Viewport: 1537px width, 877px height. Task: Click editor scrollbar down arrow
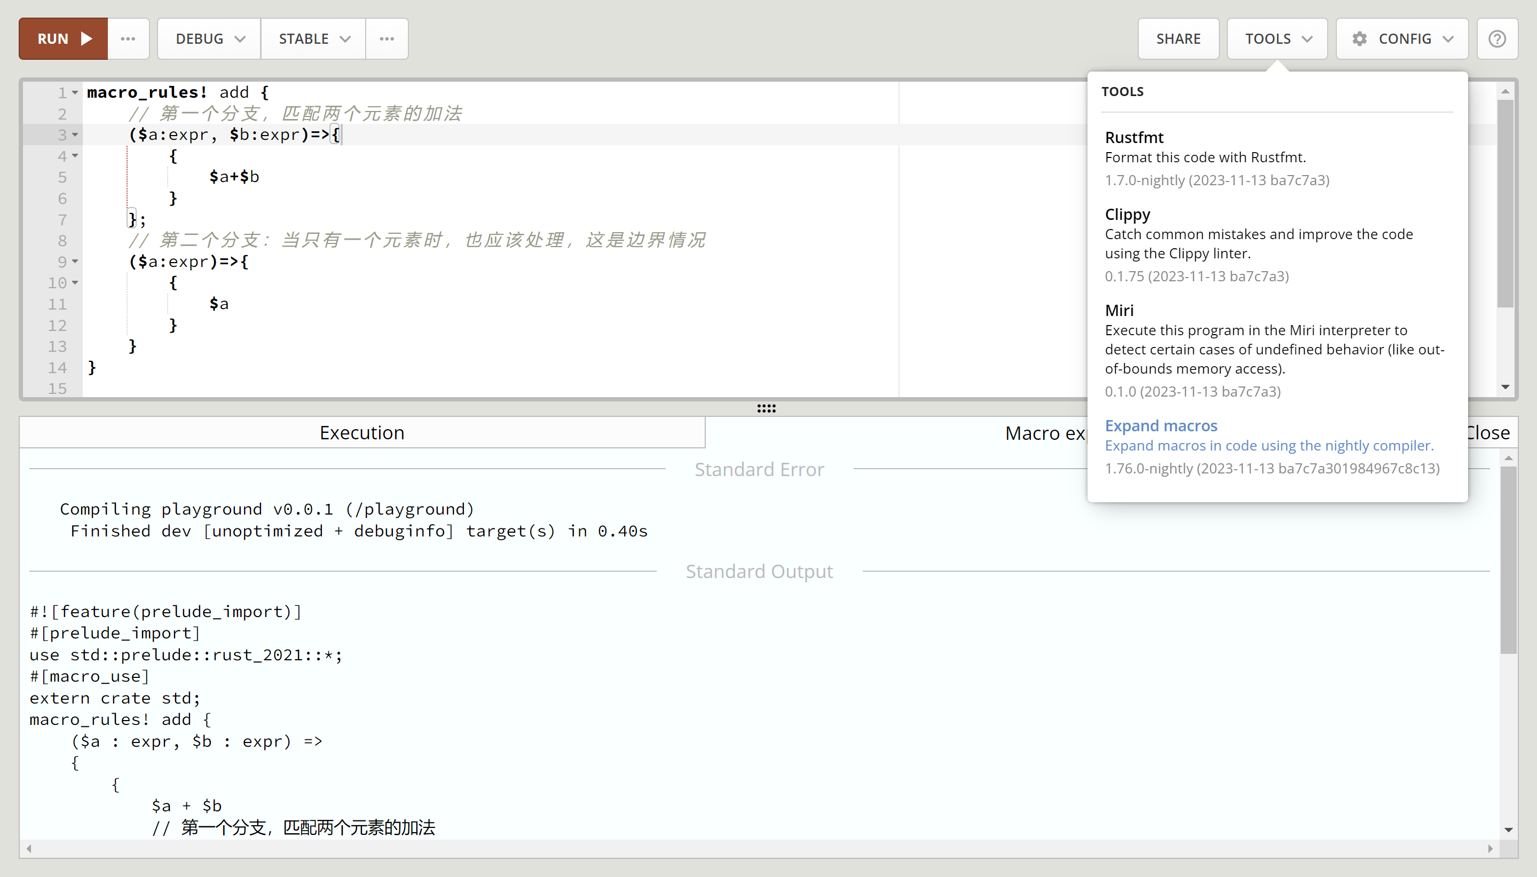[x=1505, y=388]
